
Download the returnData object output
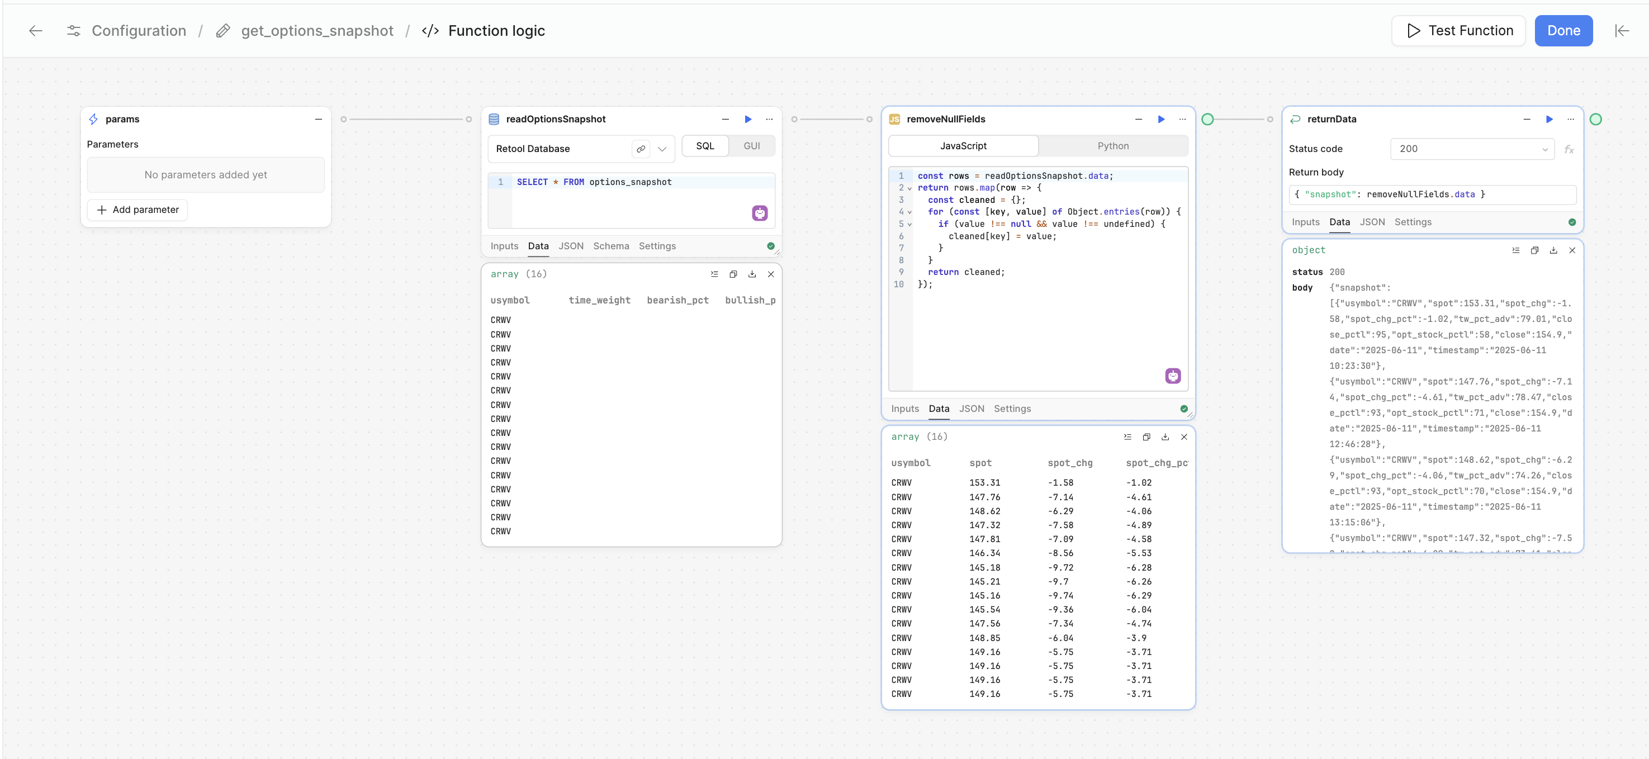(1553, 250)
